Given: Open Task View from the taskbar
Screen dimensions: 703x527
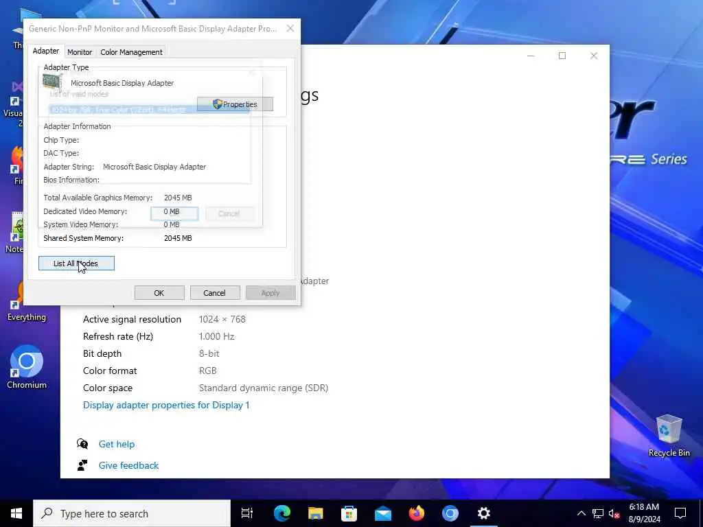Looking at the screenshot, I should [247, 513].
